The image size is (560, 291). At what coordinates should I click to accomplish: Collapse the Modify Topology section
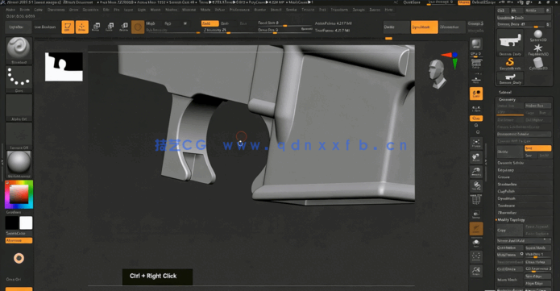tap(511, 220)
